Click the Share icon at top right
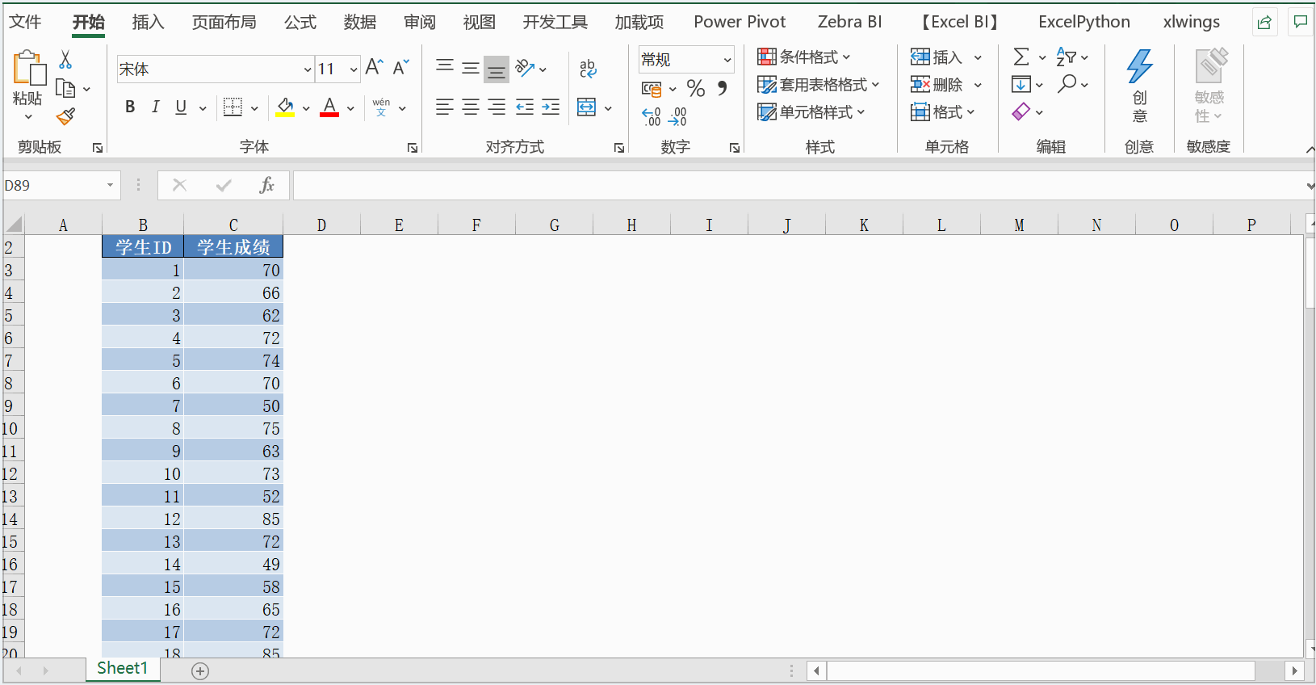Viewport: 1316px width, 685px height. pos(1264,22)
